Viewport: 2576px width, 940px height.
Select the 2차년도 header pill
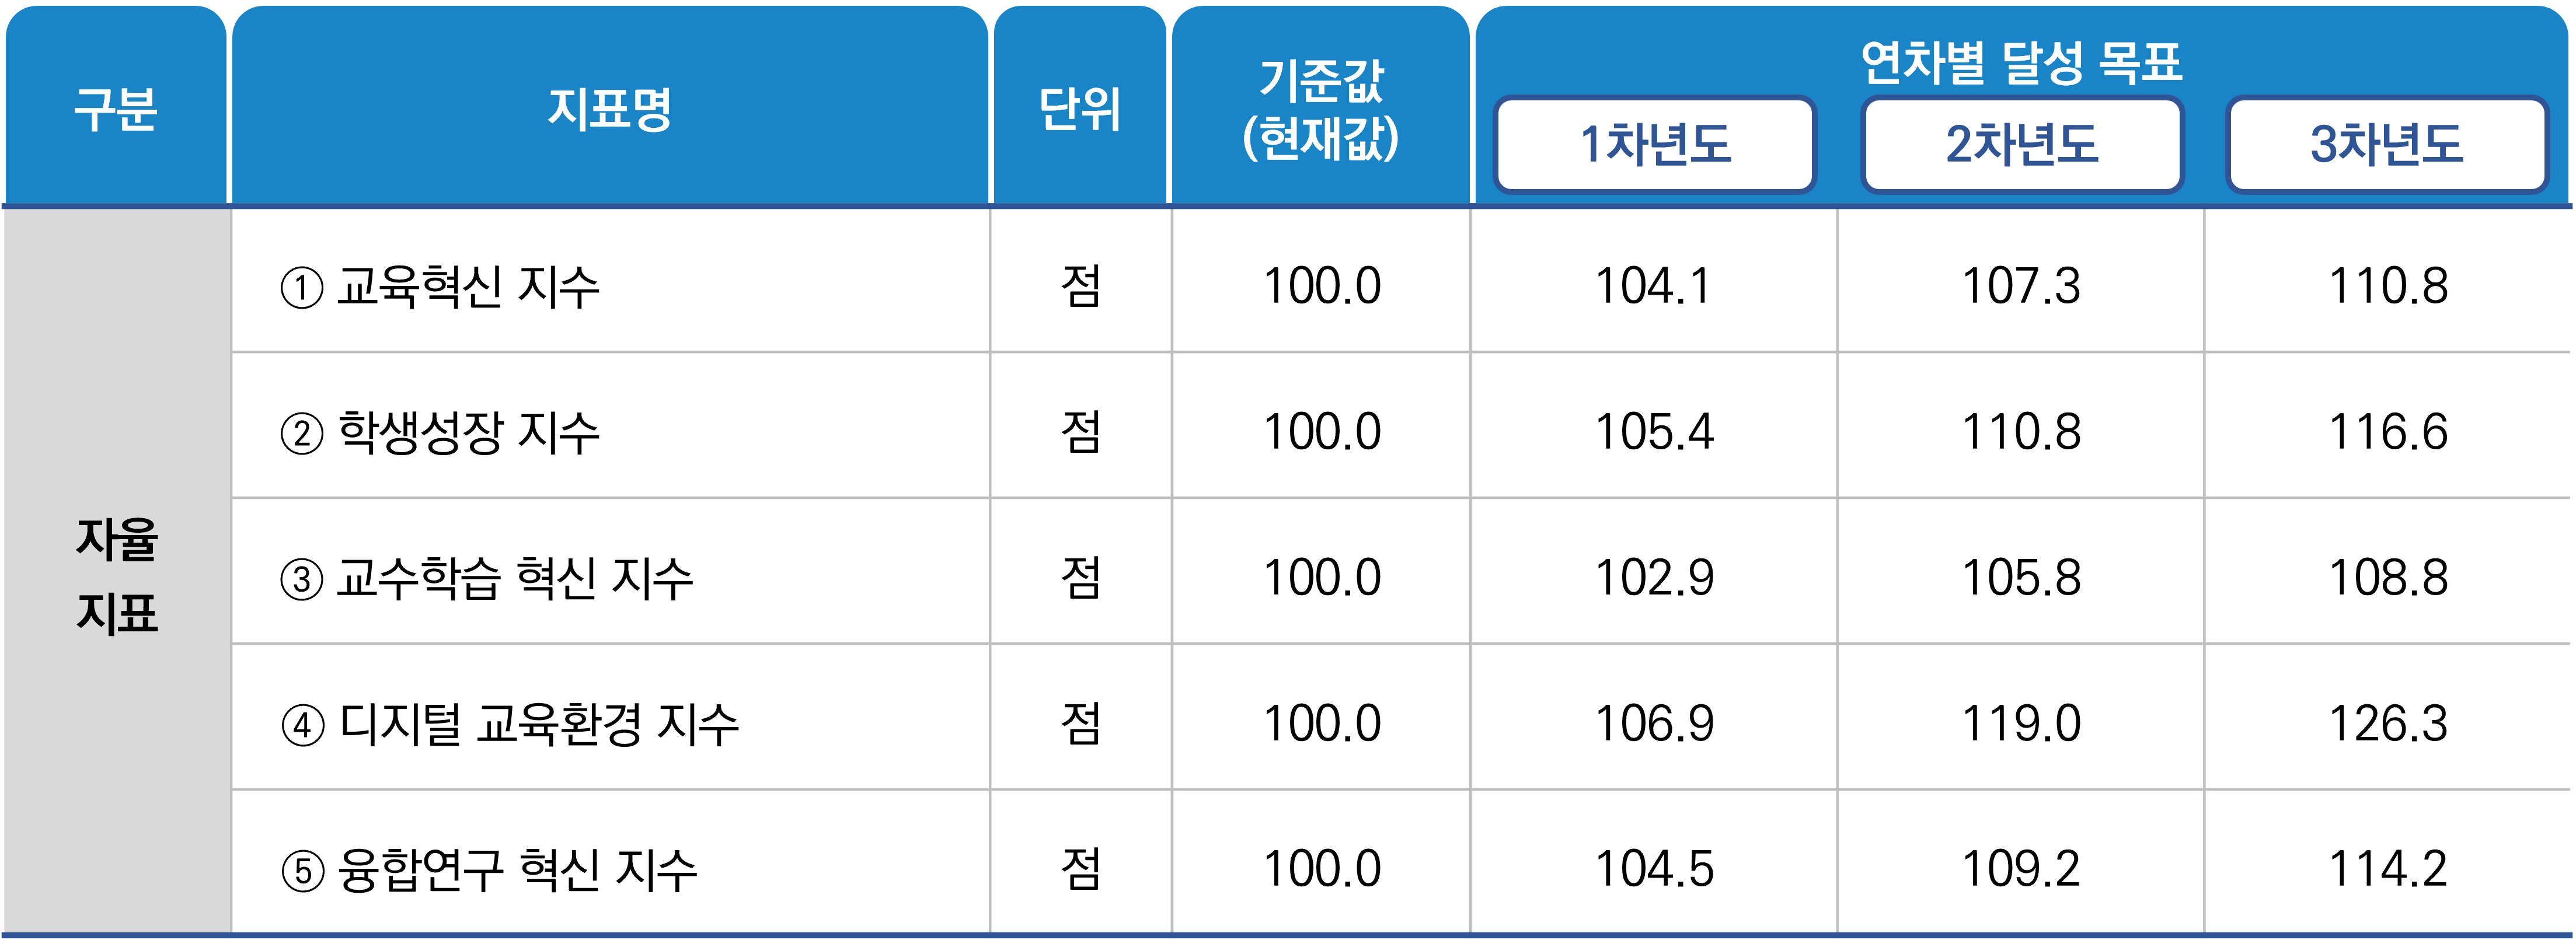coord(2021,144)
